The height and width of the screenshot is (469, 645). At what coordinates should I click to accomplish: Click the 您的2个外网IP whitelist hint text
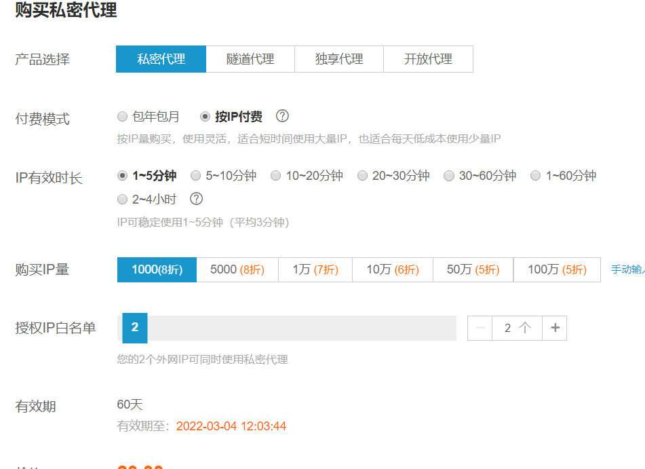coord(202,360)
